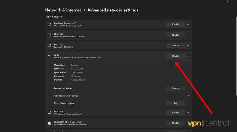Expand Ethernet 4 details chevron
Viewport: 237px width, 132px height.
point(188,113)
